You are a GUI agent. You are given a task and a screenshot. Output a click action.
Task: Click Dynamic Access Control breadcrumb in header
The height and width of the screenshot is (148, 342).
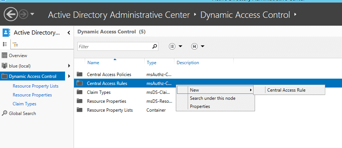245,15
